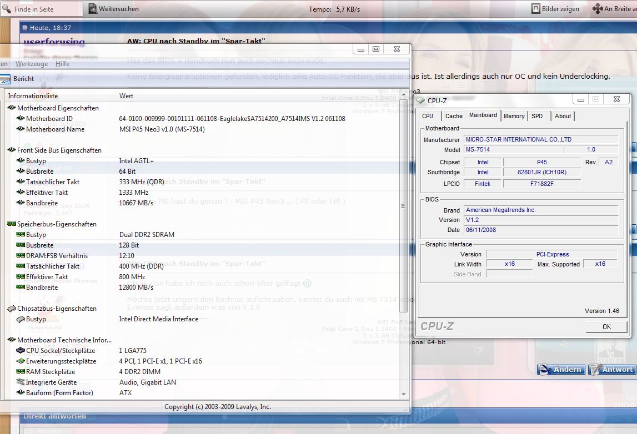This screenshot has height=434, width=637.
Task: Click the Motherboard Technische Infor... section icon
Action: pyautogui.click(x=12, y=340)
